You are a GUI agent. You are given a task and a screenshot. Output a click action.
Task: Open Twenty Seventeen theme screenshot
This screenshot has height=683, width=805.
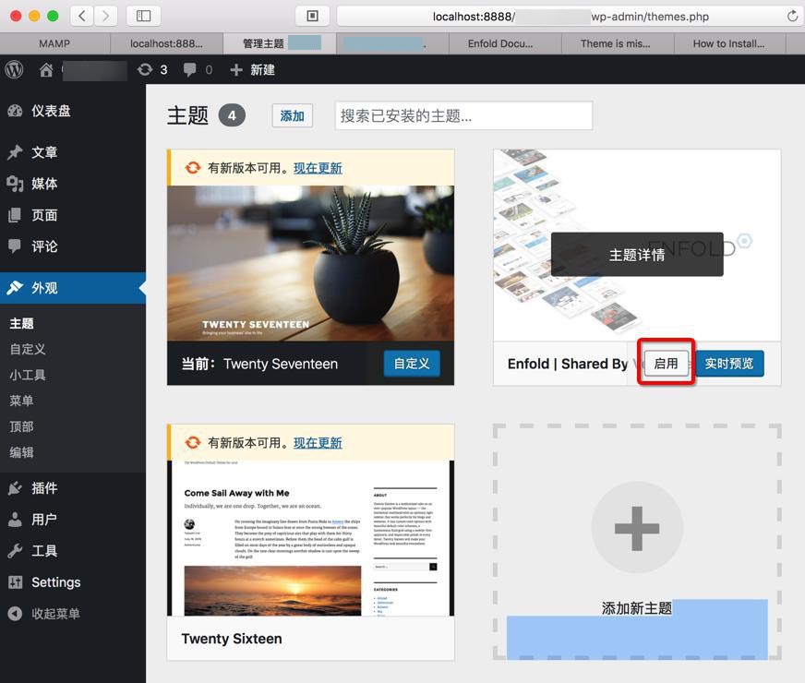pyautogui.click(x=310, y=263)
